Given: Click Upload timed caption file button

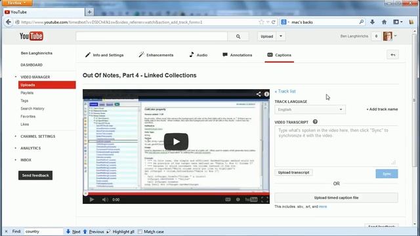Looking at the screenshot, I should pos(336,198).
